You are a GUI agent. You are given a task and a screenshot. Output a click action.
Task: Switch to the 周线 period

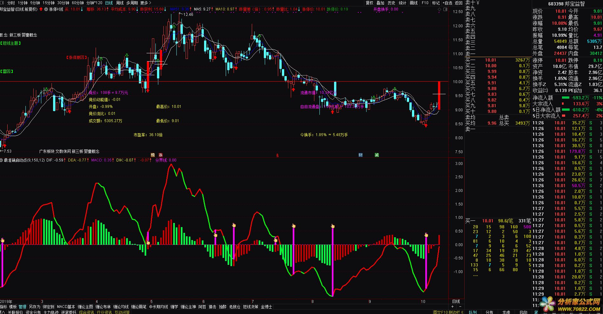120,3
